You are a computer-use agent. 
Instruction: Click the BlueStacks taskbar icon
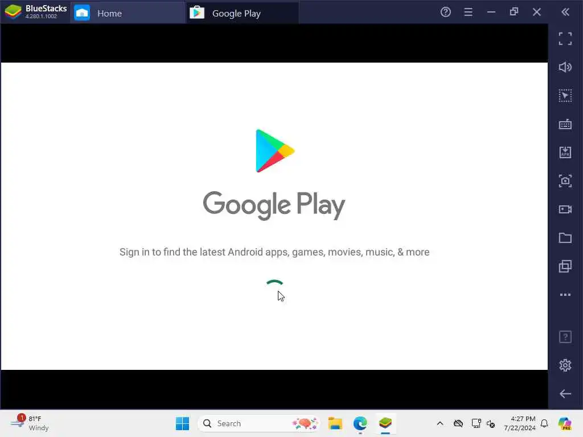[x=385, y=423]
